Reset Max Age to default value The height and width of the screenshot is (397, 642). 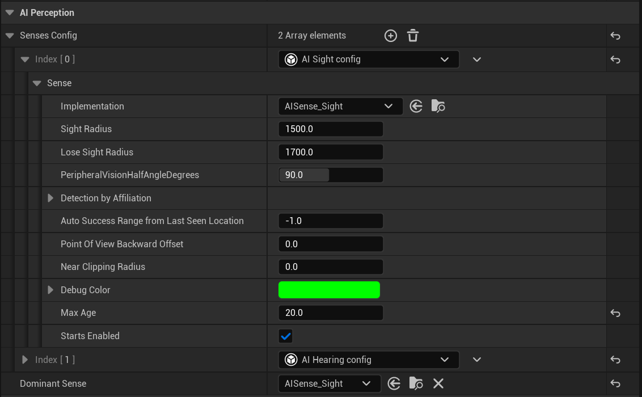coord(615,313)
